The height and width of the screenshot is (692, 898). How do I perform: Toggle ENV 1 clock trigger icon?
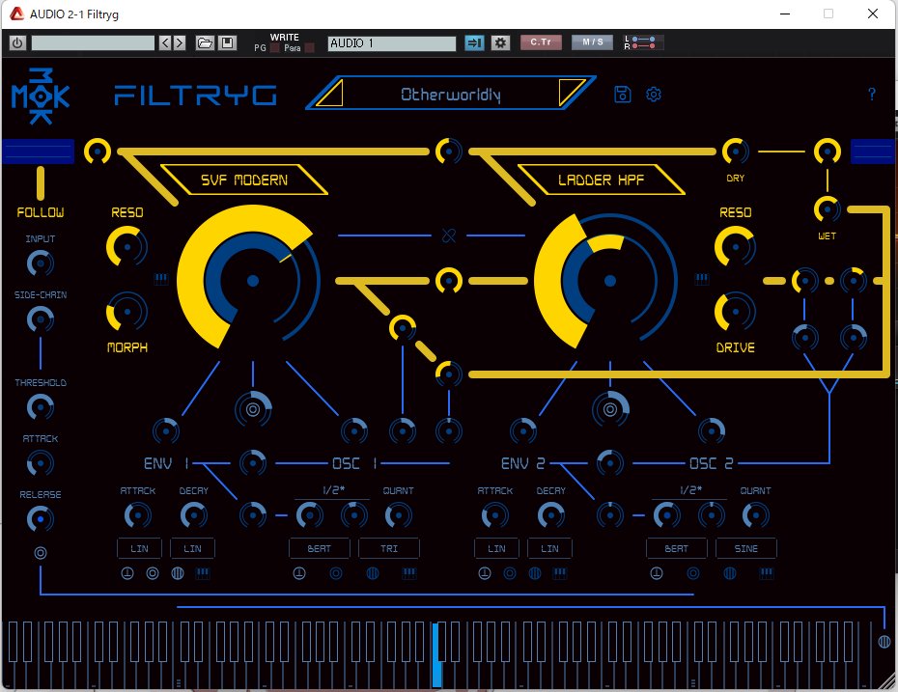(127, 573)
